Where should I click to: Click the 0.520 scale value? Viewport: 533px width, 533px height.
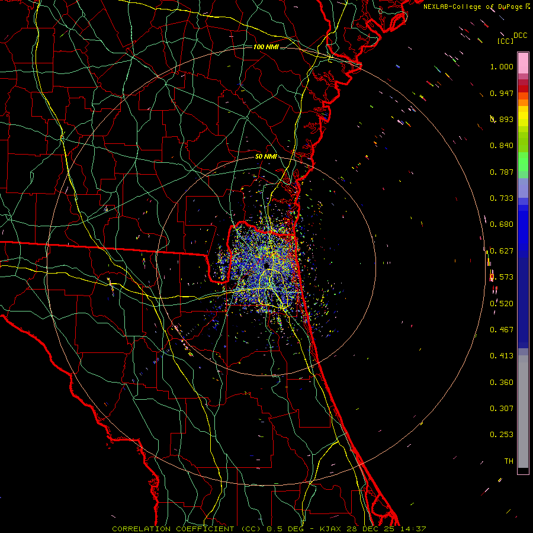pyautogui.click(x=502, y=304)
